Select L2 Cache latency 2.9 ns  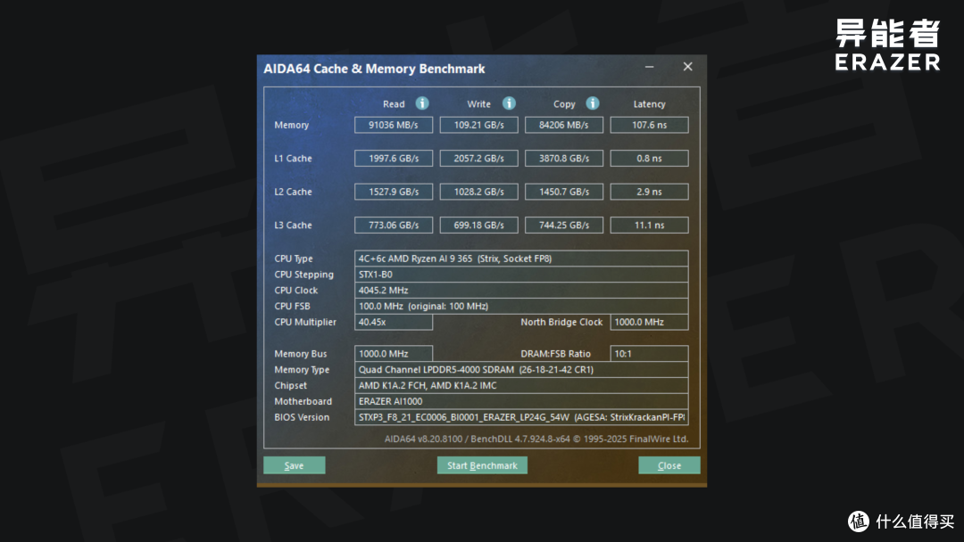click(x=649, y=192)
